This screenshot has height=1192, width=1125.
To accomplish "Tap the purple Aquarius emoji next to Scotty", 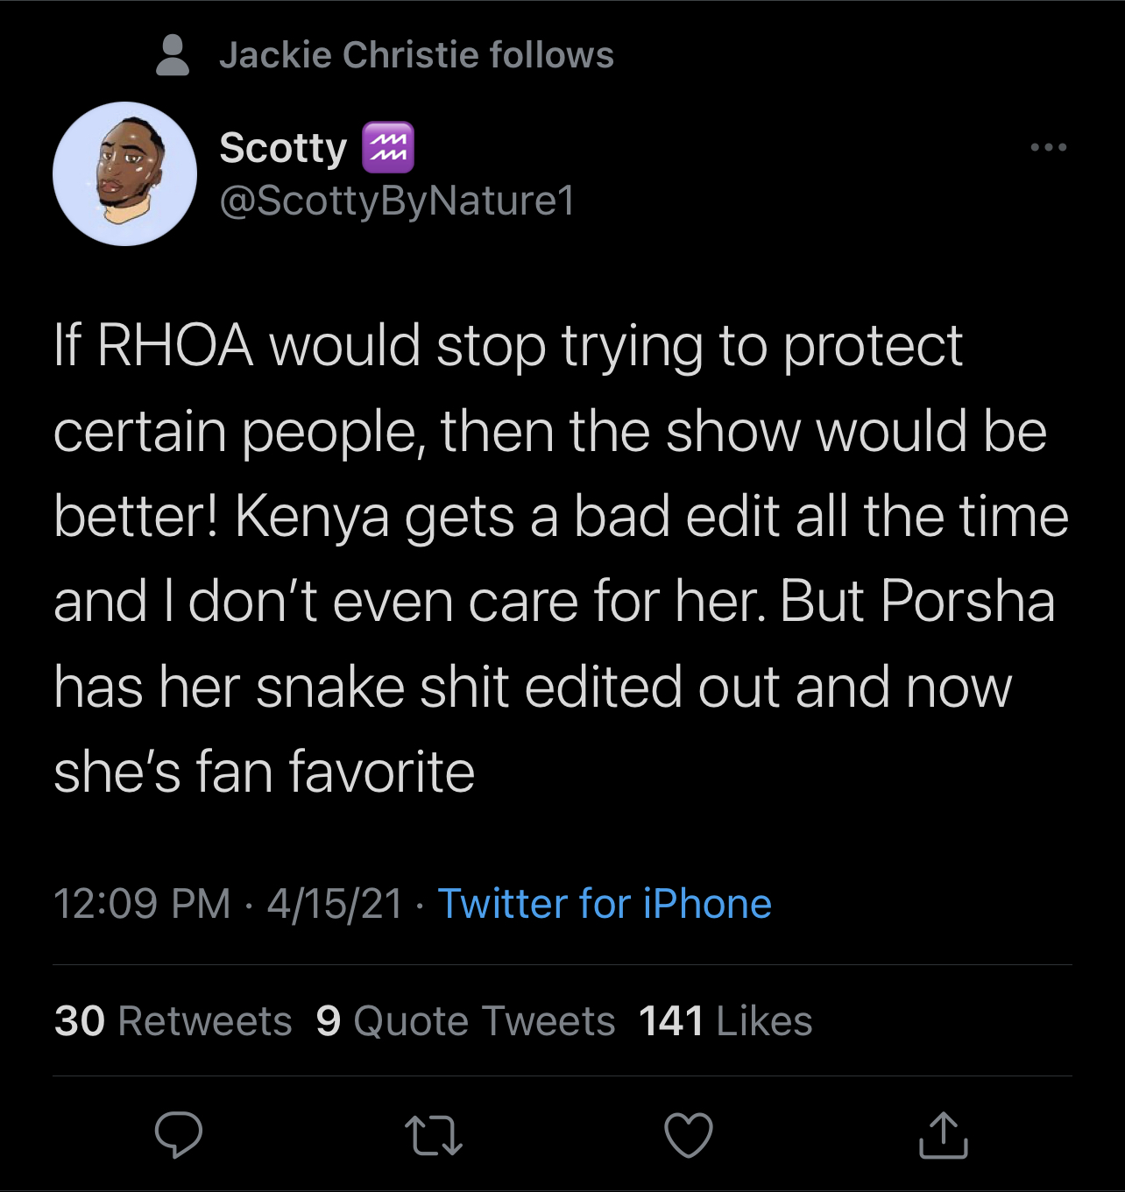I will [x=387, y=147].
